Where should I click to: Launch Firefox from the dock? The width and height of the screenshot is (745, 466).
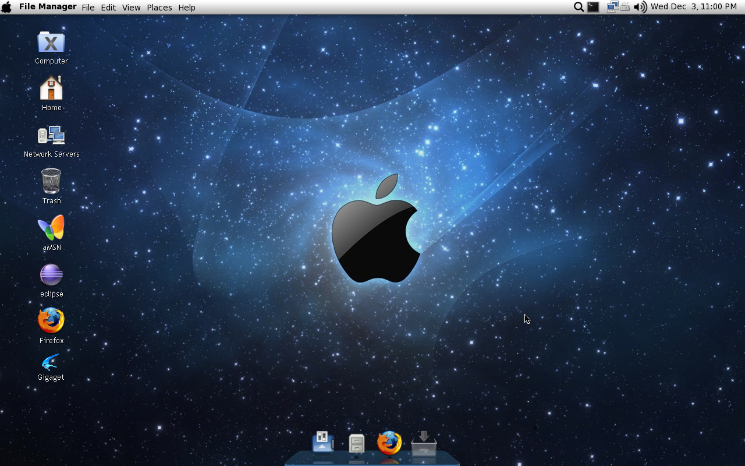point(389,443)
